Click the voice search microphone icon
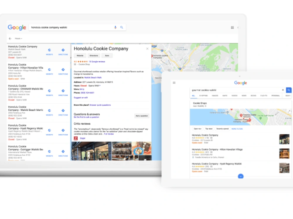The image size is (293, 219). pyautogui.click(x=115, y=27)
